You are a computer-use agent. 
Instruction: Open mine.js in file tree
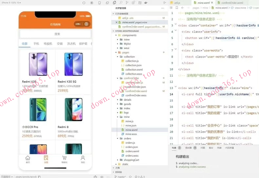(x=129, y=121)
